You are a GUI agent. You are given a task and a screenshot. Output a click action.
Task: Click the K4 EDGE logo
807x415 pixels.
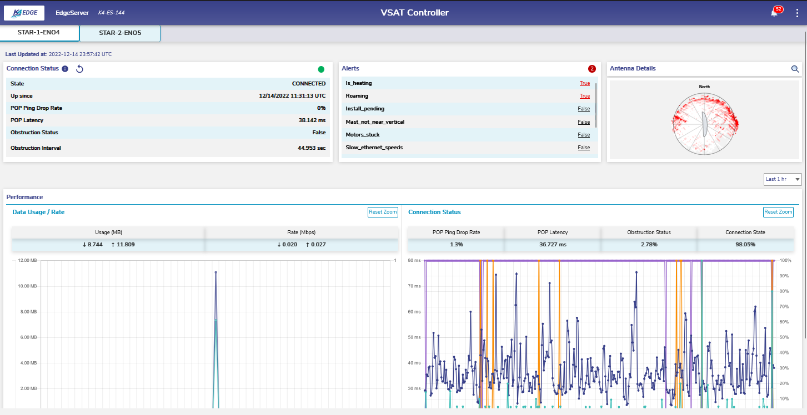(x=24, y=13)
